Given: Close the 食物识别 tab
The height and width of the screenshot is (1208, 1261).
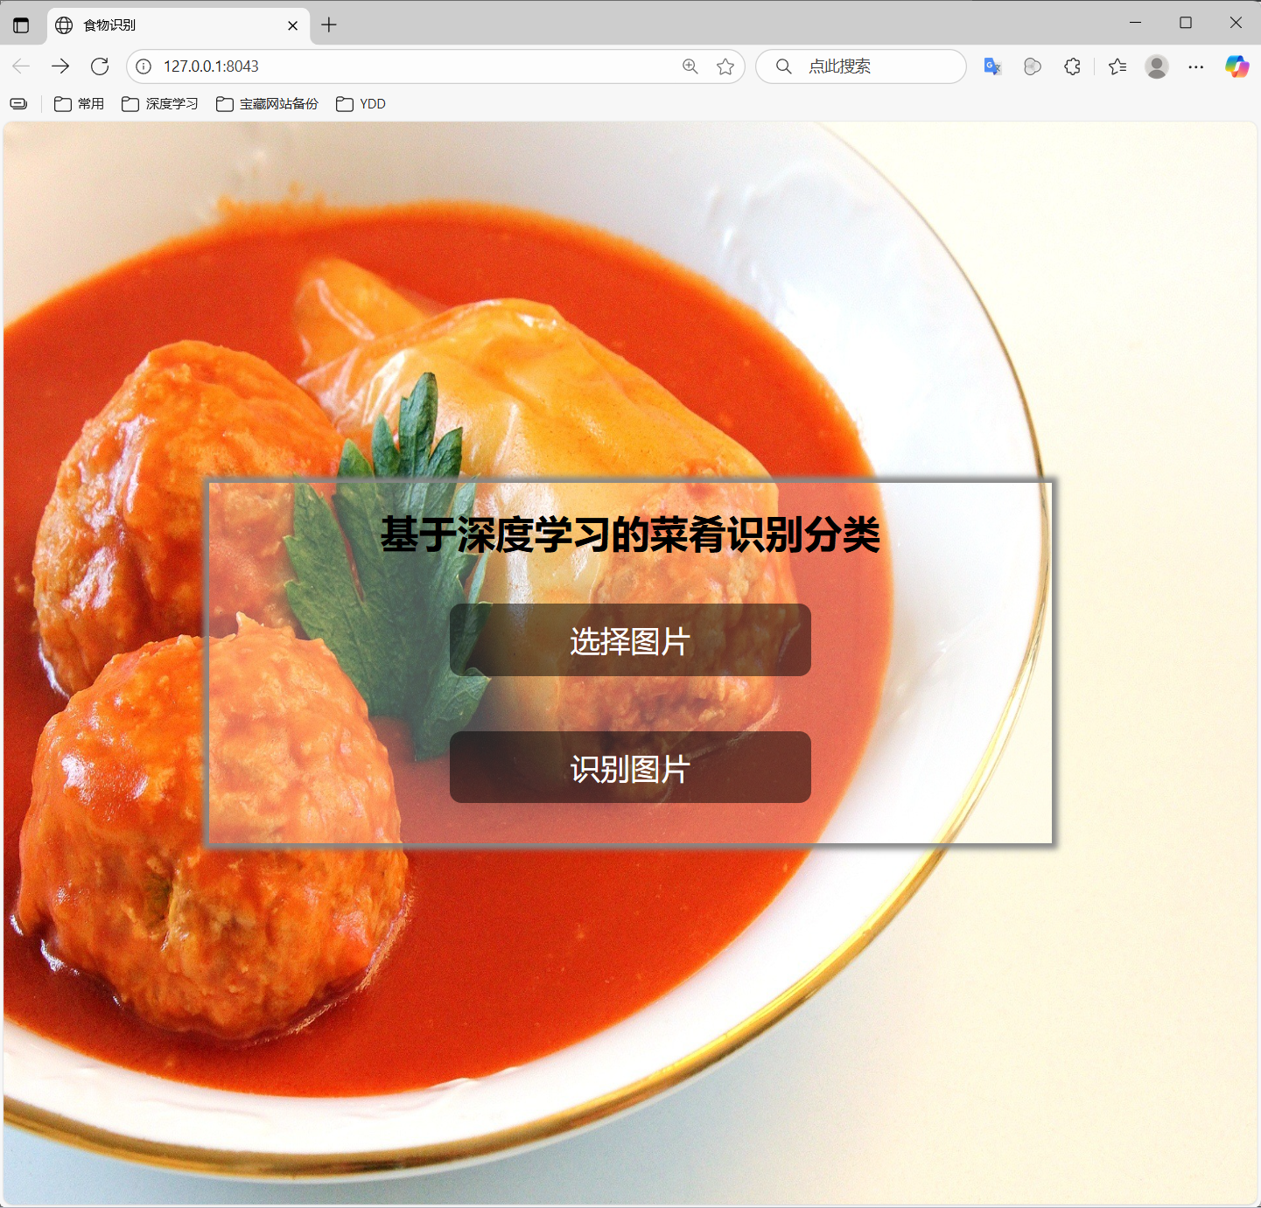Looking at the screenshot, I should tap(292, 25).
